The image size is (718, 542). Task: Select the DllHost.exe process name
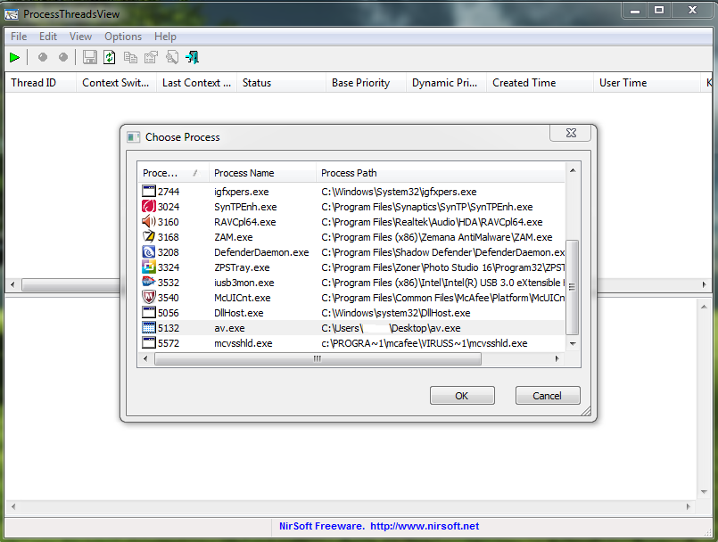(238, 313)
